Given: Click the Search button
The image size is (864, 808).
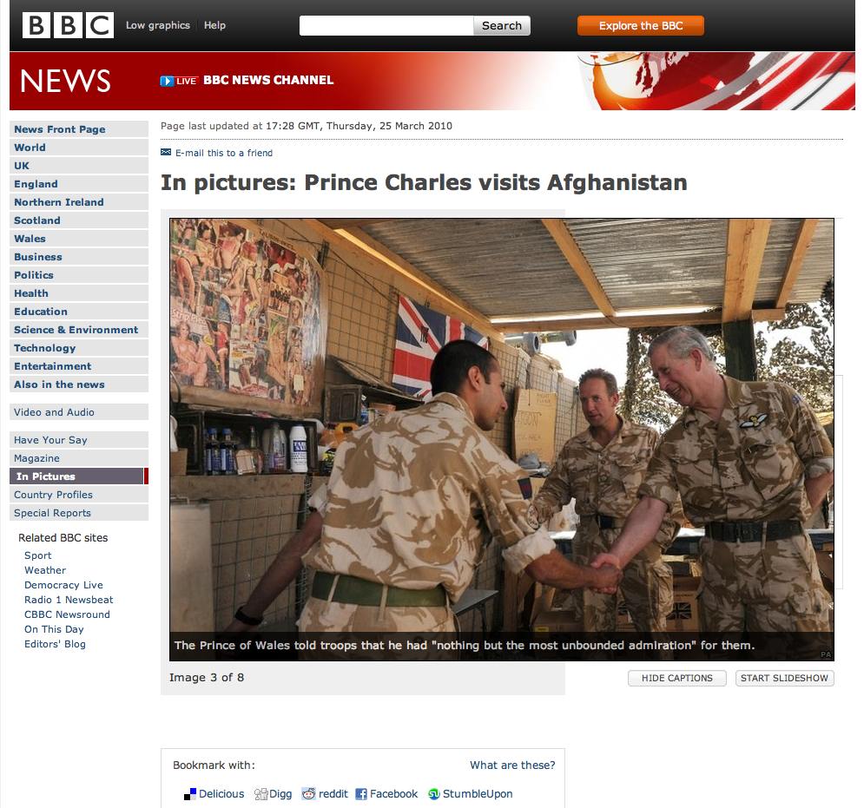Looking at the screenshot, I should click(501, 26).
